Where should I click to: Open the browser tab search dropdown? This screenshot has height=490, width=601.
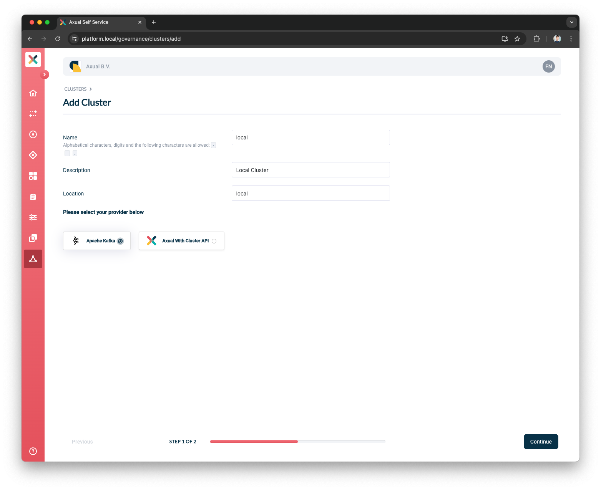tap(571, 22)
